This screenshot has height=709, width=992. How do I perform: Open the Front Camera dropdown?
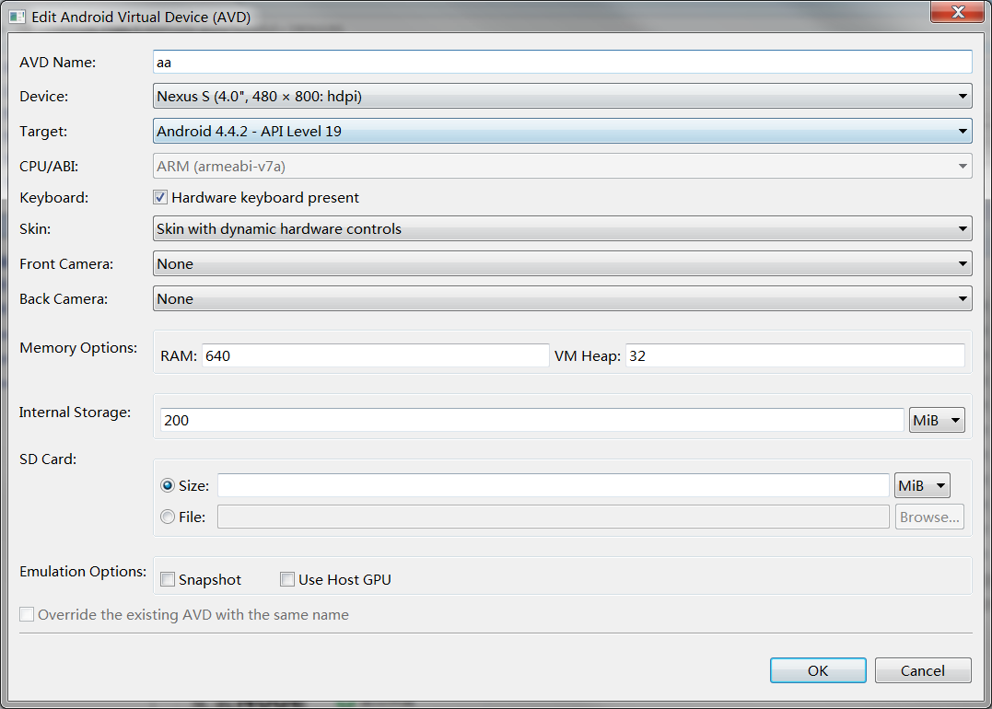[562, 263]
